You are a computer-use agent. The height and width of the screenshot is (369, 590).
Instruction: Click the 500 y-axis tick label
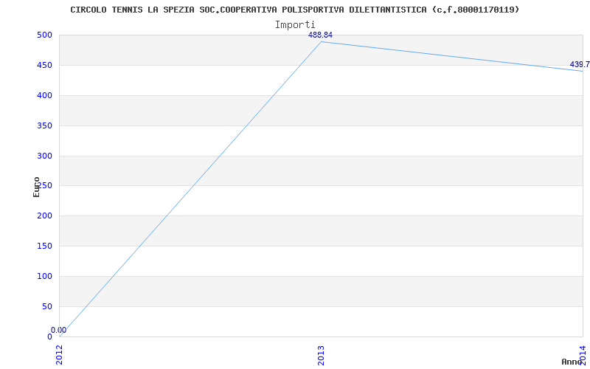pyautogui.click(x=44, y=35)
